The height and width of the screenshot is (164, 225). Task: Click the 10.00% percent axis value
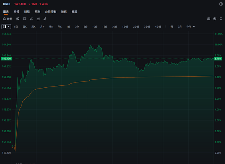(x=219, y=44)
